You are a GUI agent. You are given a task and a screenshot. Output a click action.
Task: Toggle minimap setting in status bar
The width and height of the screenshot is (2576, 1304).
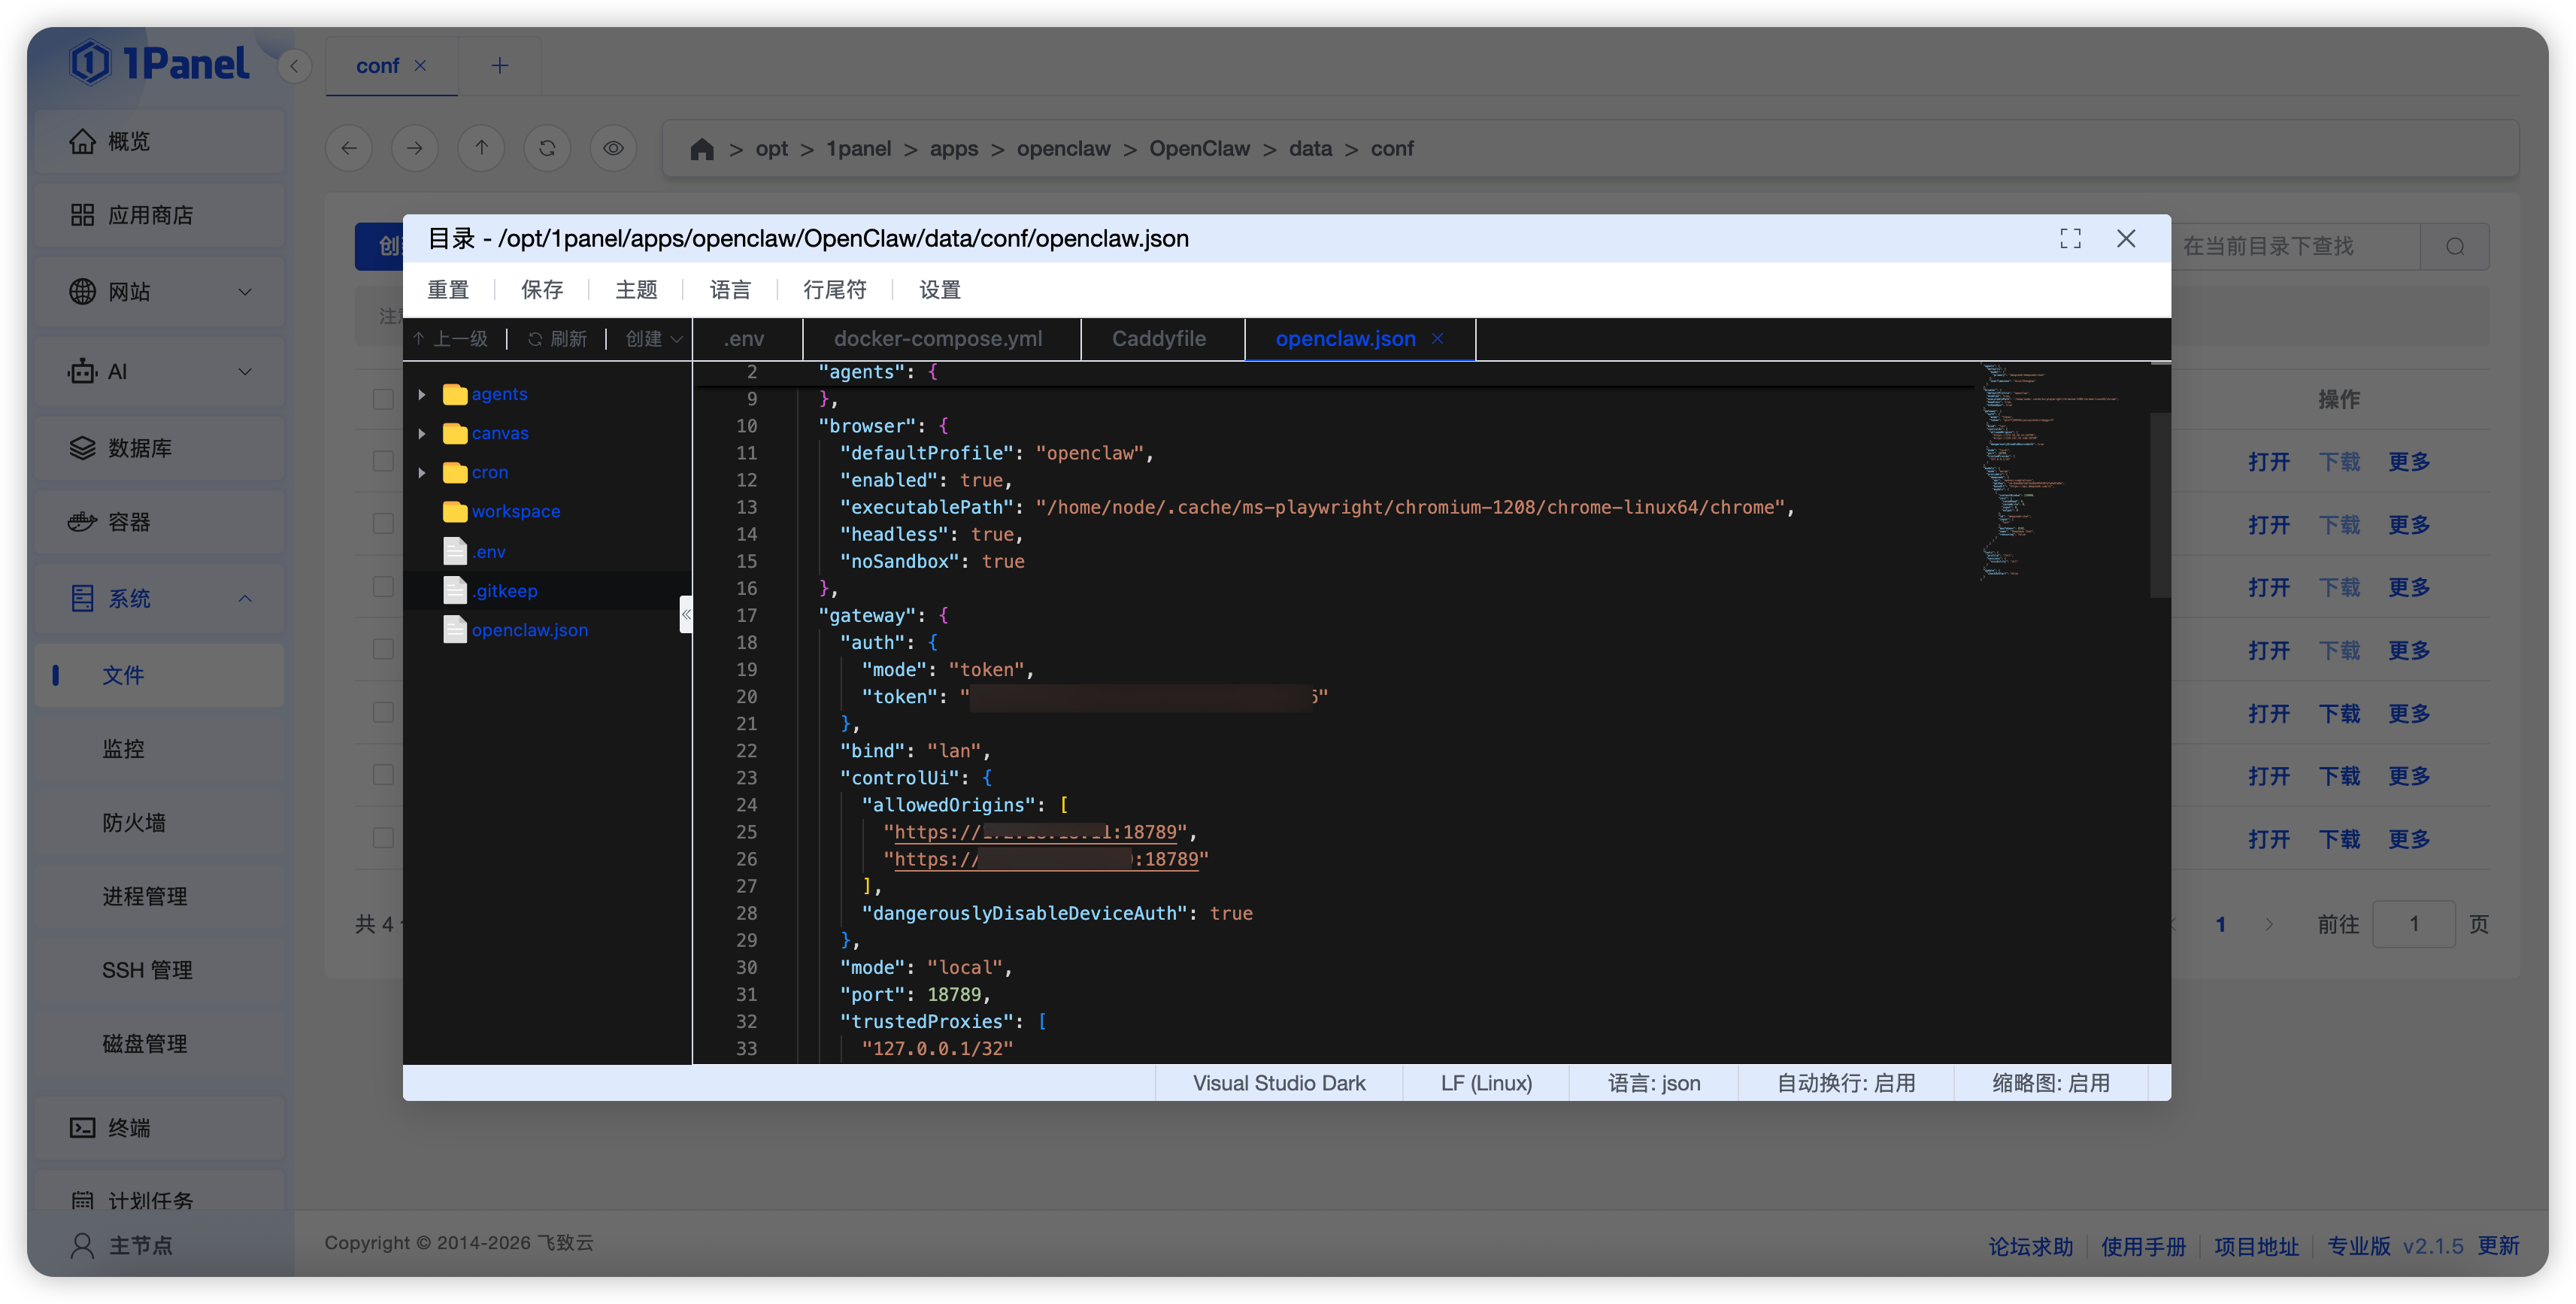click(x=2050, y=1083)
